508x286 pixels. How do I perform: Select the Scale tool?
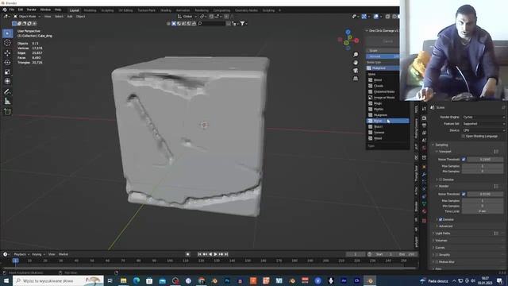click(x=7, y=72)
